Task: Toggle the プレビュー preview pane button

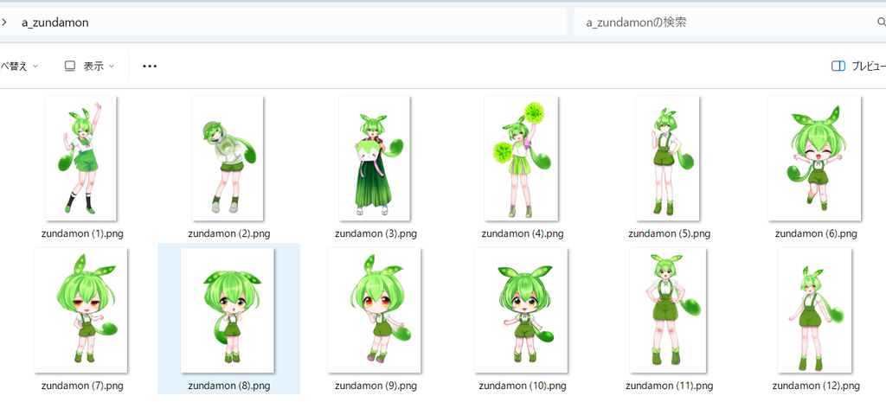Action: [x=858, y=66]
